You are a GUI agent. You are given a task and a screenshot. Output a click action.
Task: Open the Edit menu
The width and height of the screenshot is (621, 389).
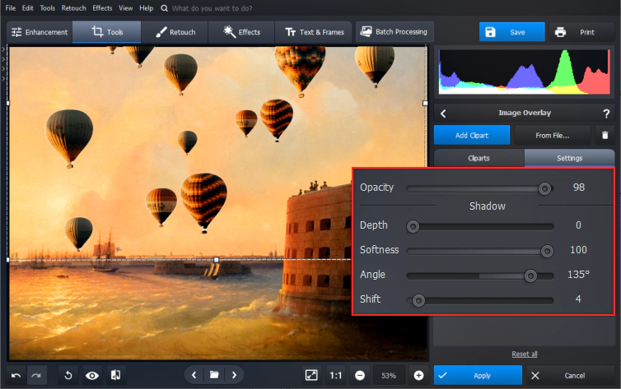tap(27, 8)
